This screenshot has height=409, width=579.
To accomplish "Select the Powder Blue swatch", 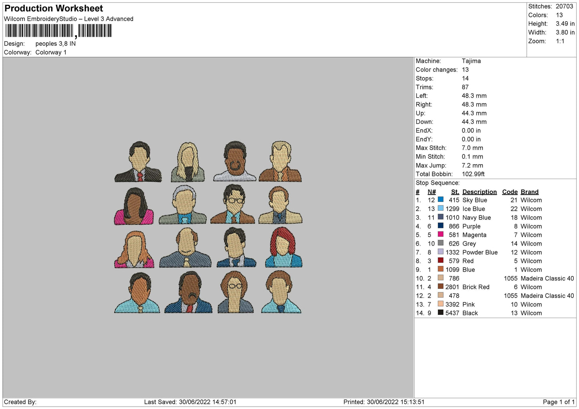I will click(x=440, y=252).
